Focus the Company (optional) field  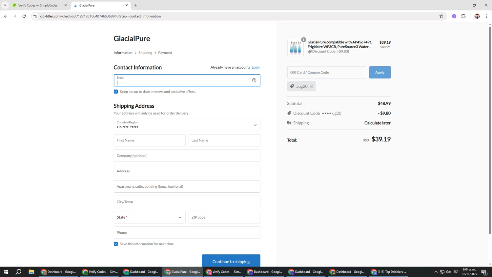coord(187,156)
